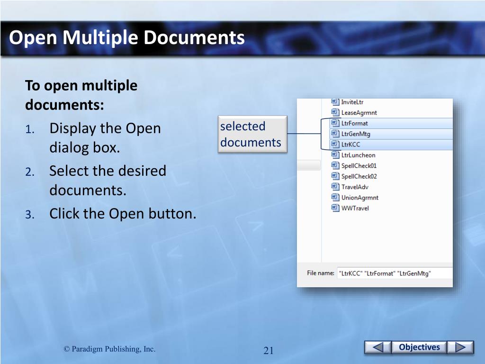Select the Word icon beside LeaseAgrmnt
This screenshot has height=364, width=485.
tap(335, 112)
